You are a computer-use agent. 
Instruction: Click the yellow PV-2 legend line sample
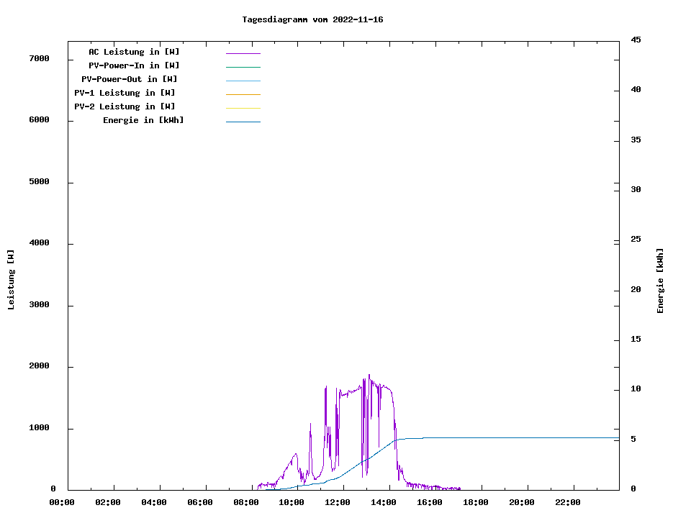tap(243, 108)
